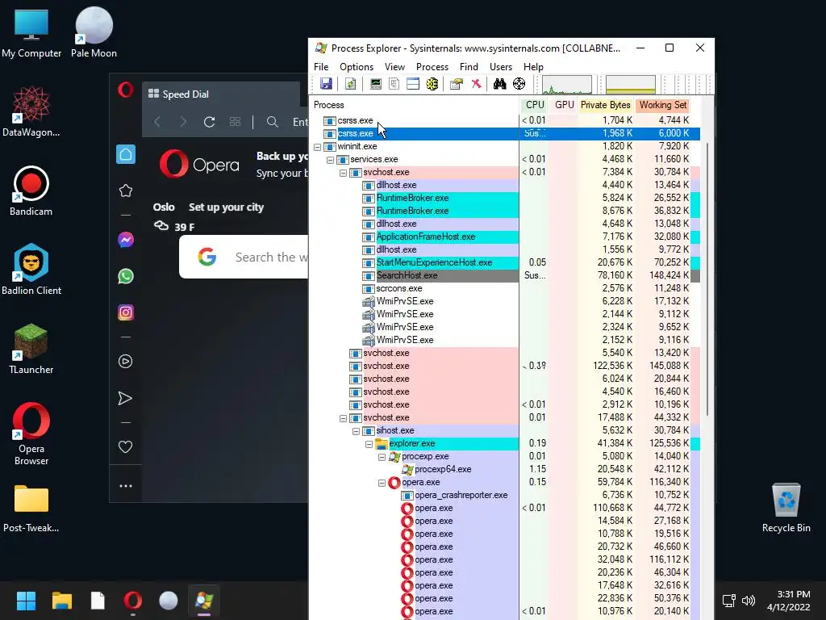The height and width of the screenshot is (620, 826).
Task: Open WhatsApp in Opera sidebar
Action: tap(125, 276)
